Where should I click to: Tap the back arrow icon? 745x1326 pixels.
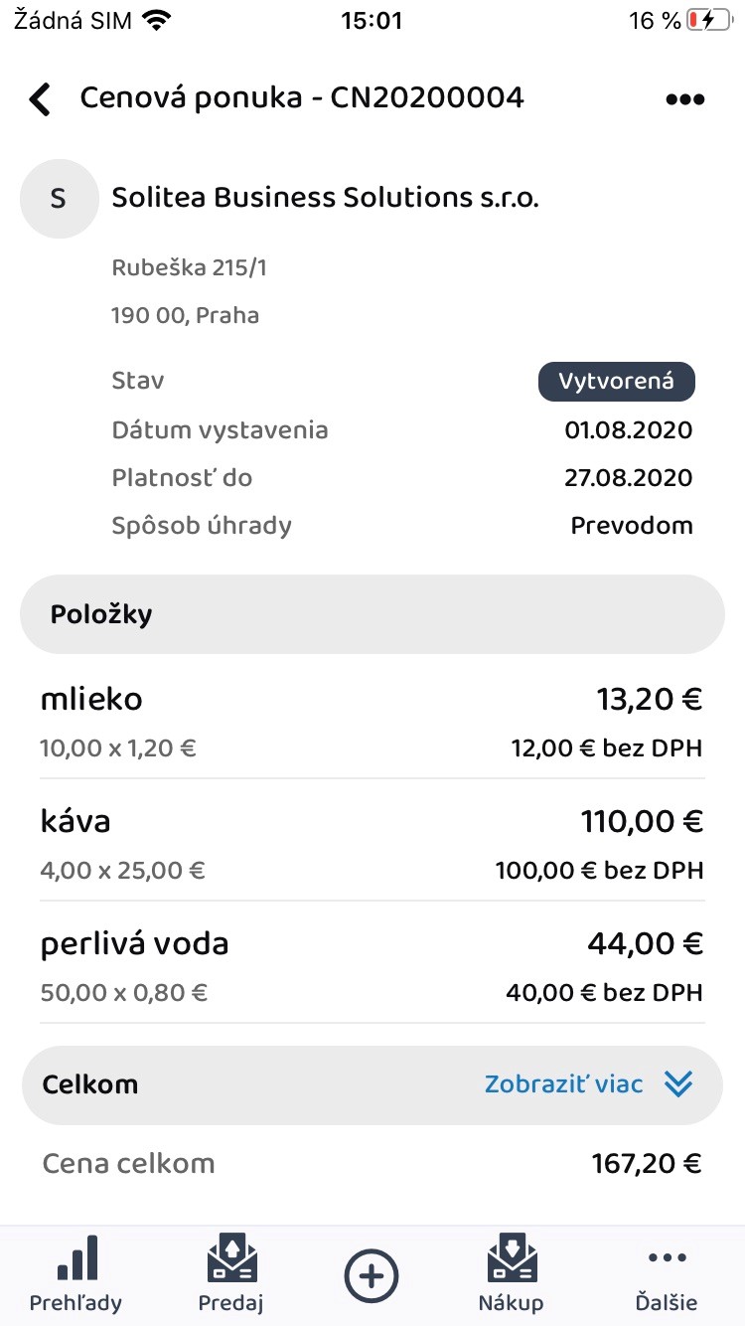[x=40, y=99]
